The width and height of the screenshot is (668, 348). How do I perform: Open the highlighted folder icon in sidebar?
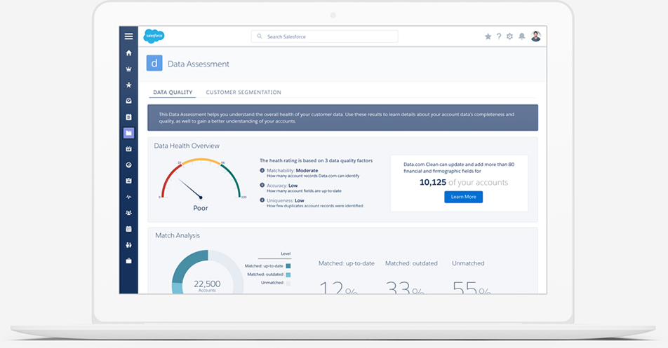tap(128, 133)
